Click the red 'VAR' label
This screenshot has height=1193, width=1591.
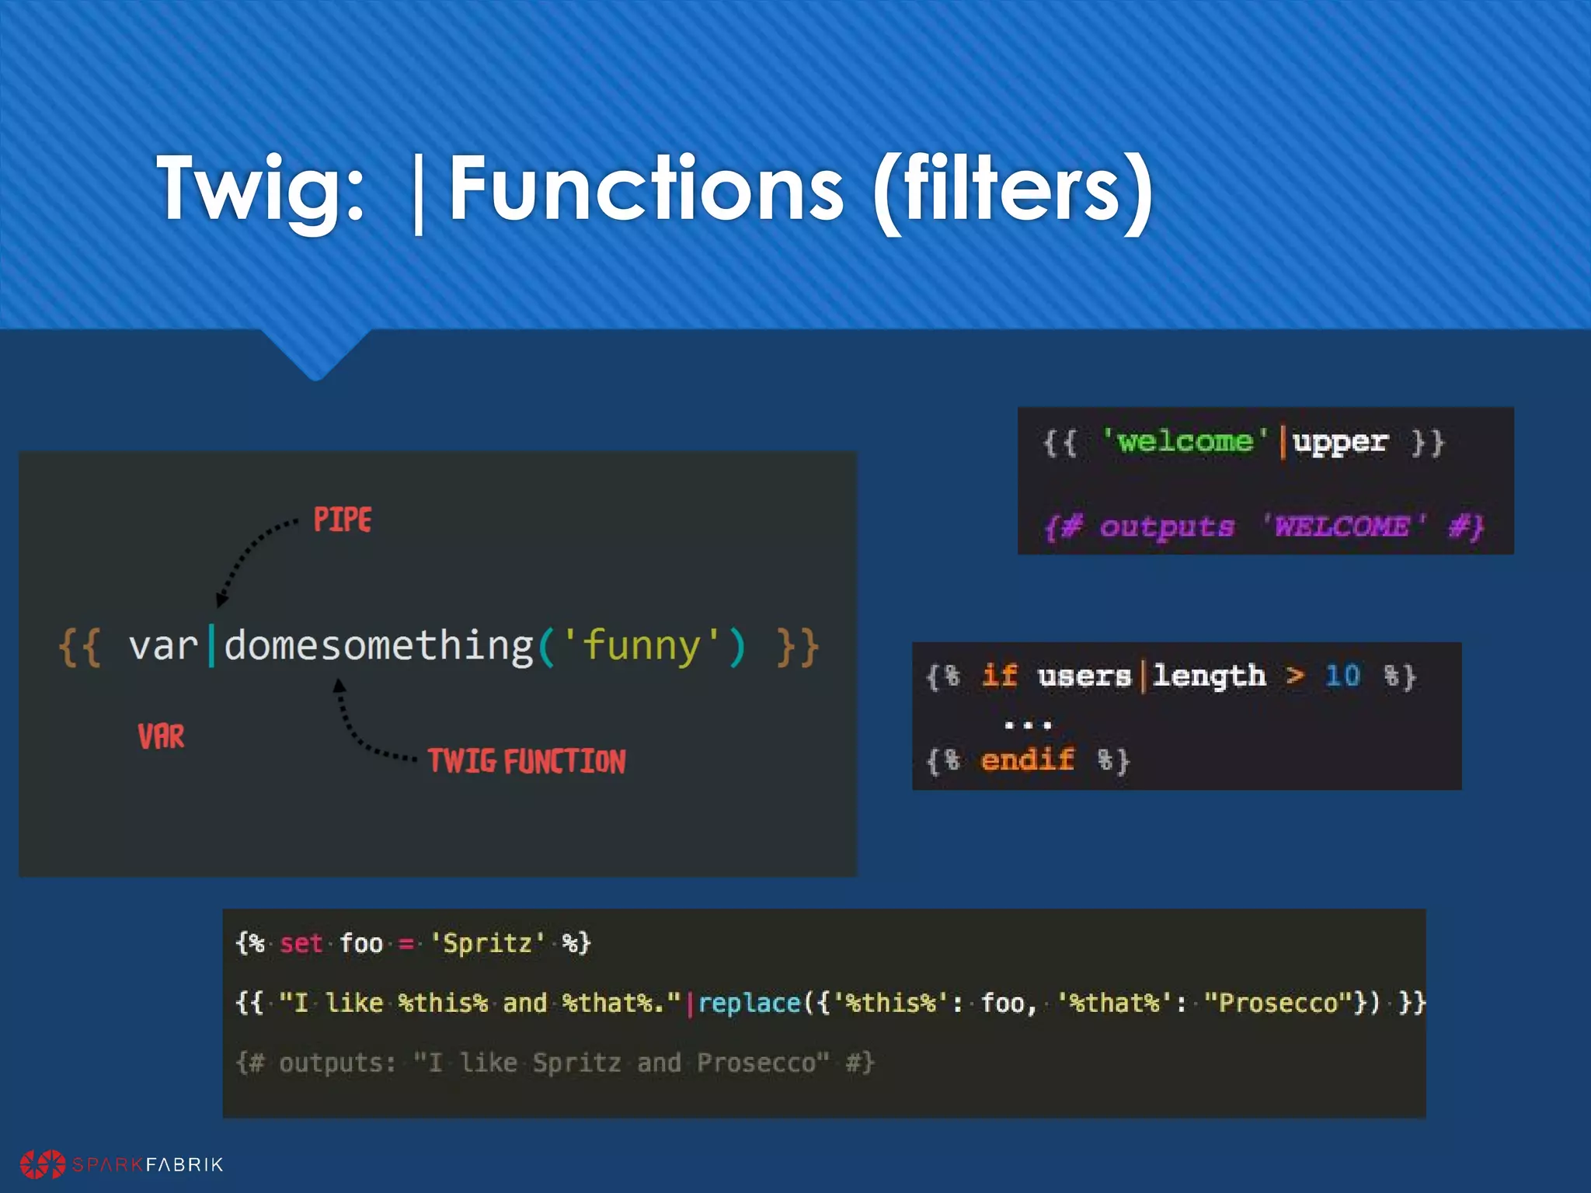[x=162, y=736]
